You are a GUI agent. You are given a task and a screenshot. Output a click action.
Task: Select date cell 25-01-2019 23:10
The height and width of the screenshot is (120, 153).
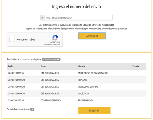click(x=16, y=100)
